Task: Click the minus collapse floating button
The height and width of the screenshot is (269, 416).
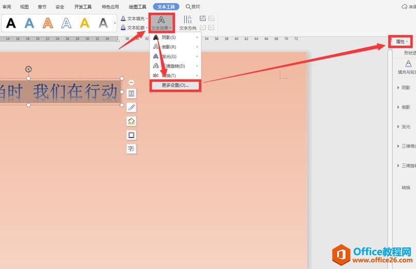Action: (x=131, y=82)
